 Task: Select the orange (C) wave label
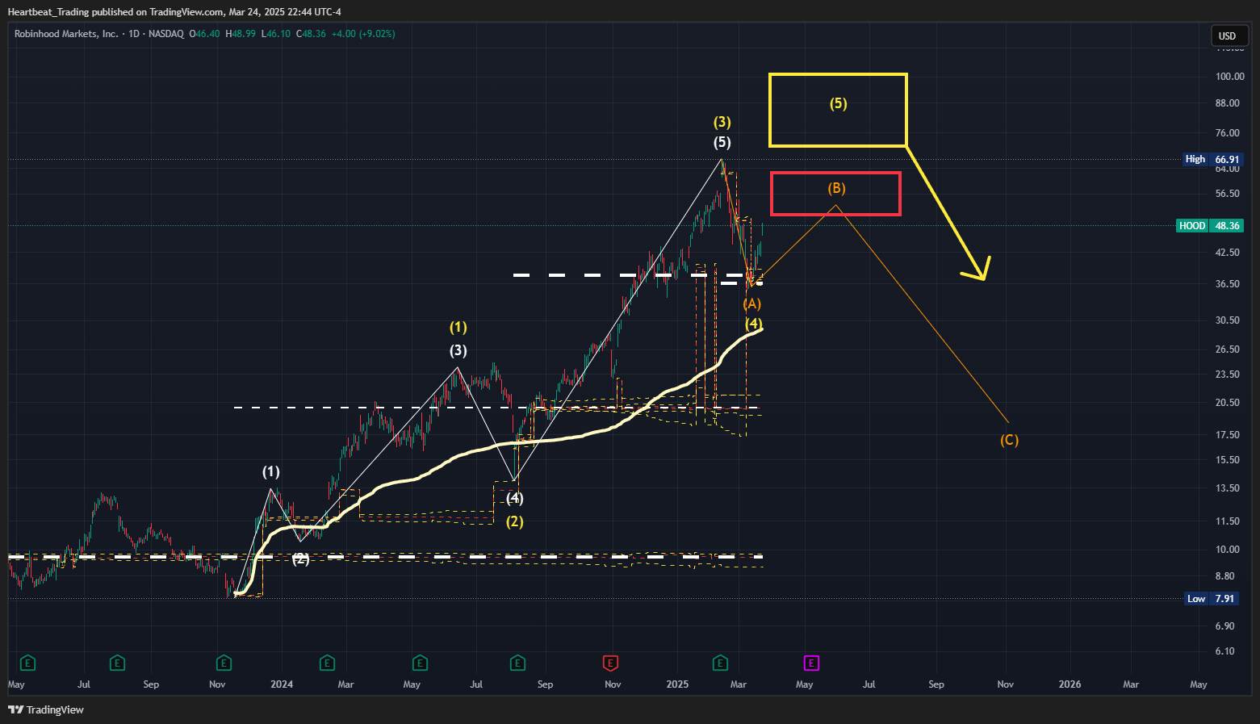point(1010,440)
